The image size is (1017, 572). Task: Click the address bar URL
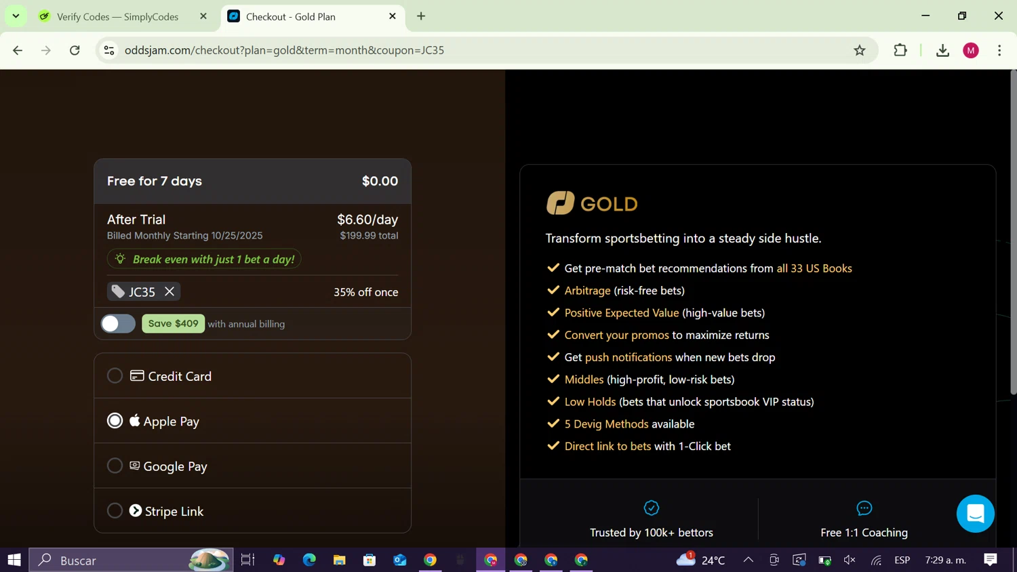[x=284, y=50]
